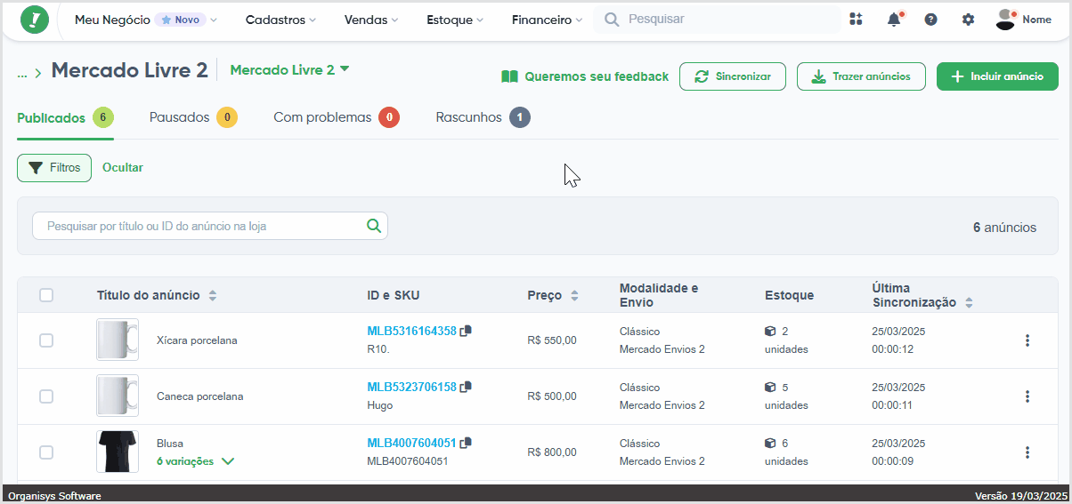Open the settings gear icon
Screen dimensions: 1072x504
click(x=968, y=20)
